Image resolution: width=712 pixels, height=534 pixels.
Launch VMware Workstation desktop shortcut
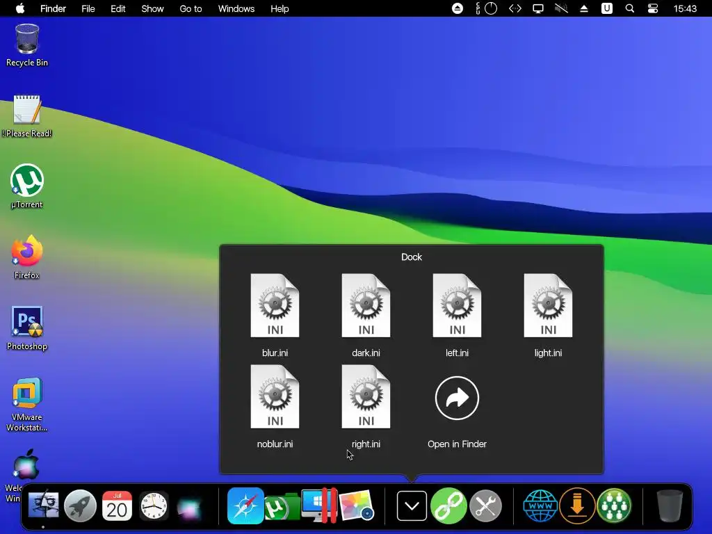(x=27, y=392)
